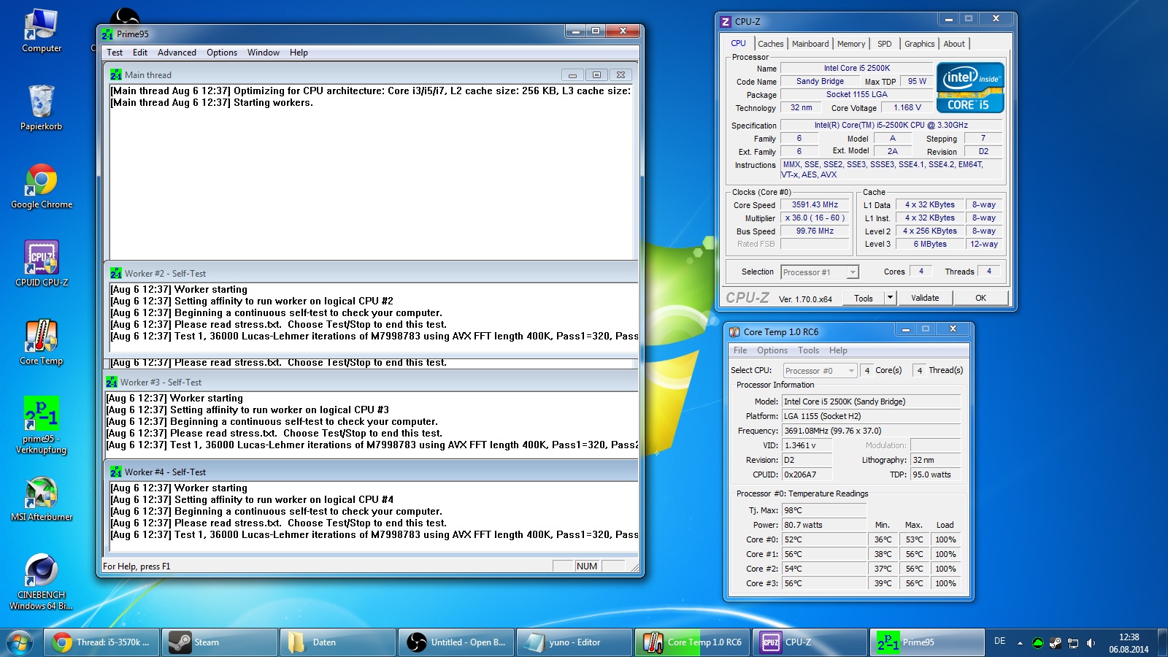Open the Computer desktop icon

pyautogui.click(x=42, y=31)
